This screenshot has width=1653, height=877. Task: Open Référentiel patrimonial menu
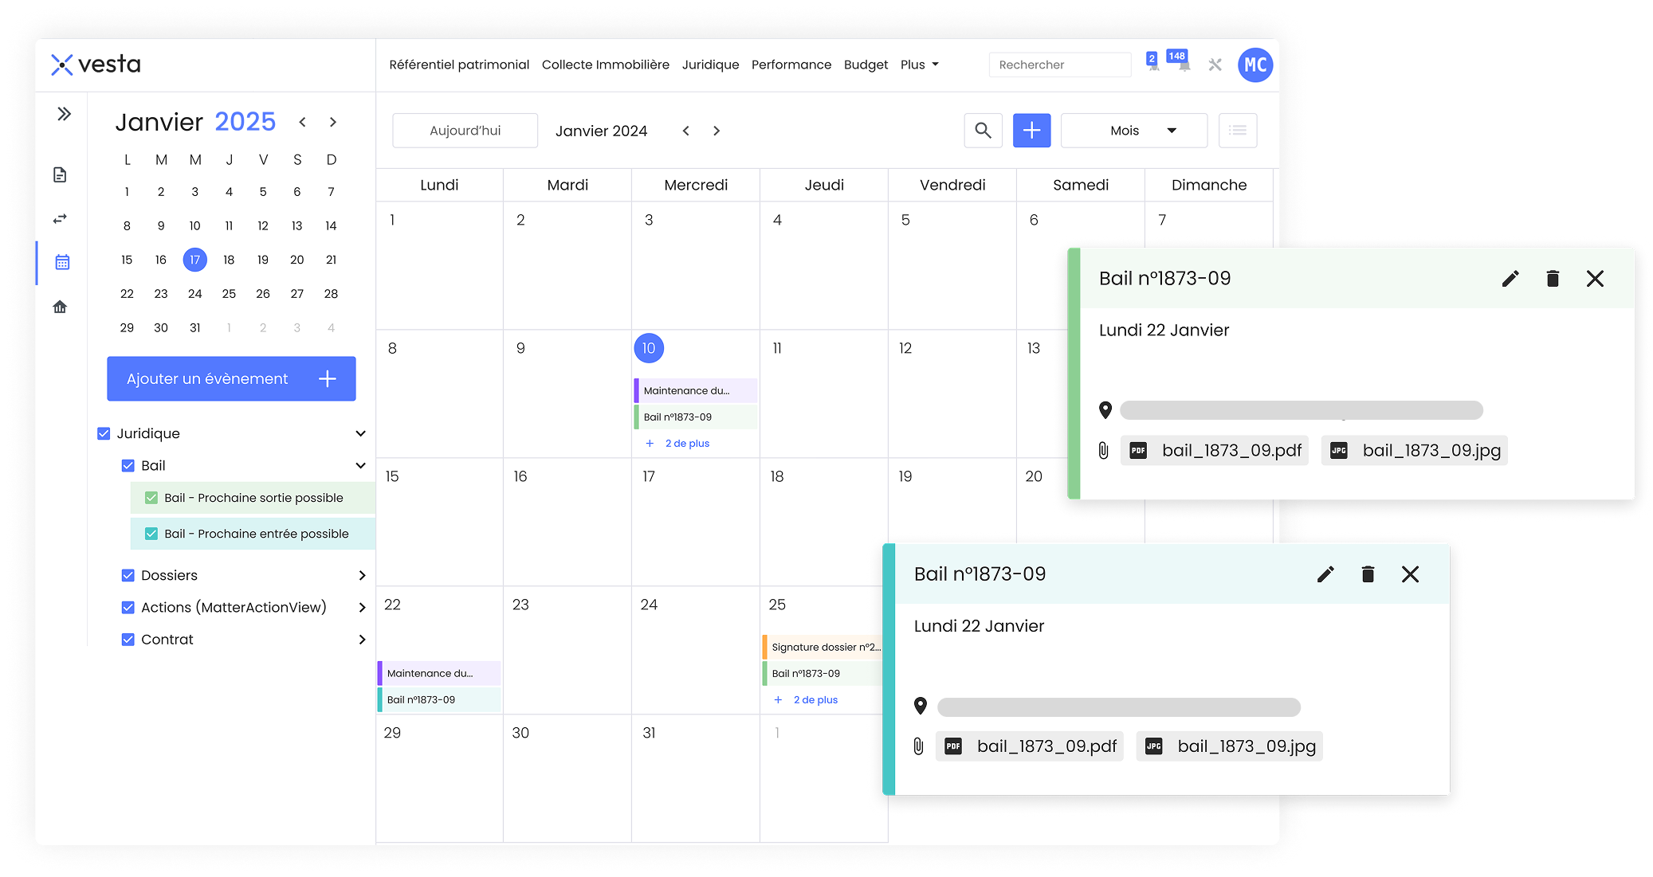click(459, 65)
